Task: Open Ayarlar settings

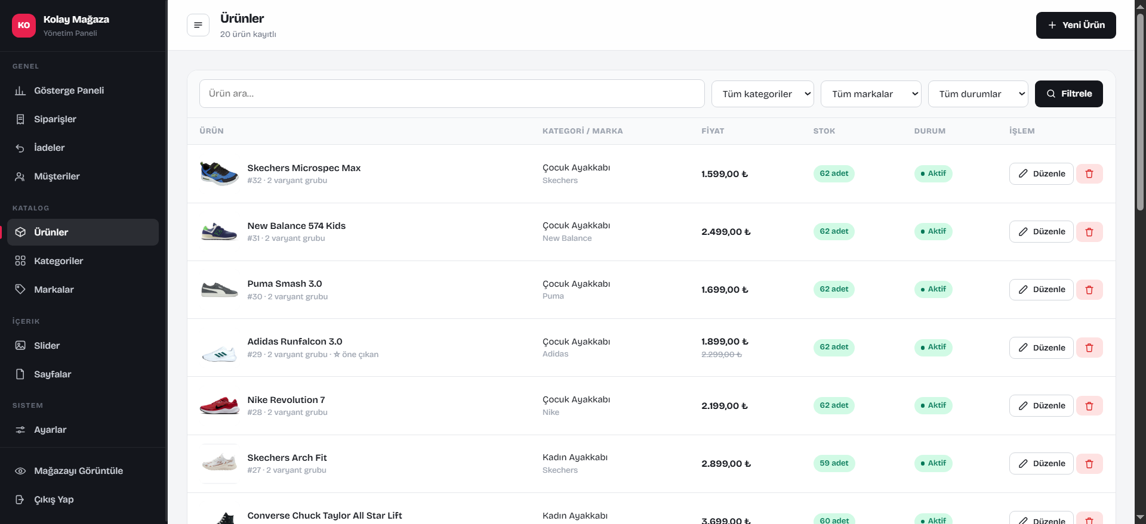Action: (83, 430)
